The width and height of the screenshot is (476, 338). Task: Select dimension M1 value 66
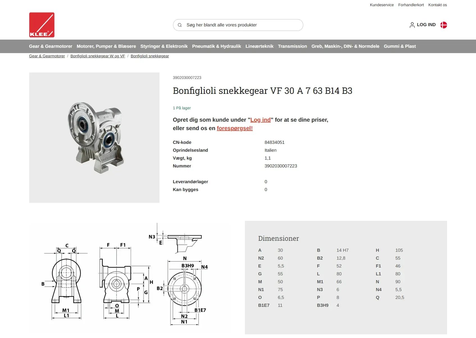coord(339,282)
